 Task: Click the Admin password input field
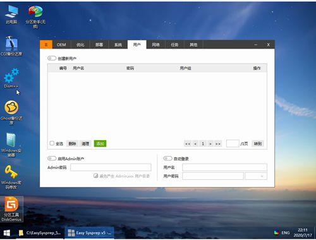point(111,167)
